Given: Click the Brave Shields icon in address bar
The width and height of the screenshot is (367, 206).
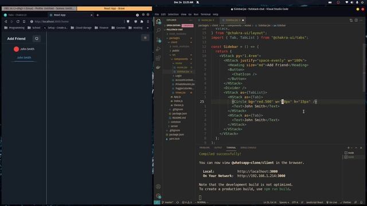Looking at the screenshot, I should 128,22.
